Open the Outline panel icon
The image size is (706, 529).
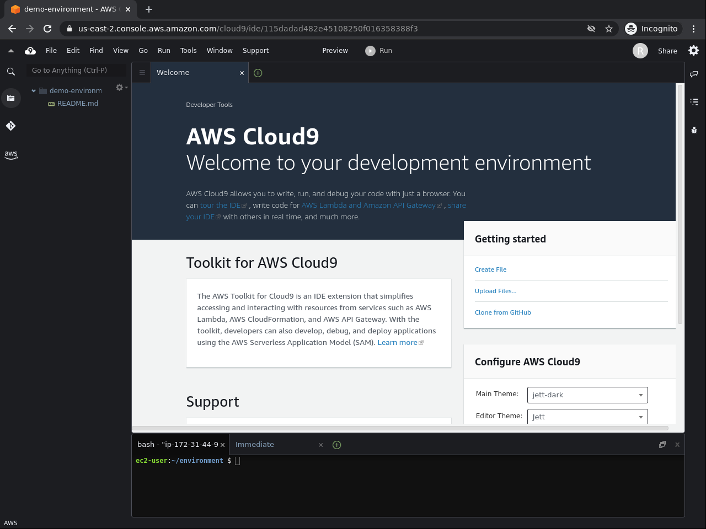[x=694, y=102]
